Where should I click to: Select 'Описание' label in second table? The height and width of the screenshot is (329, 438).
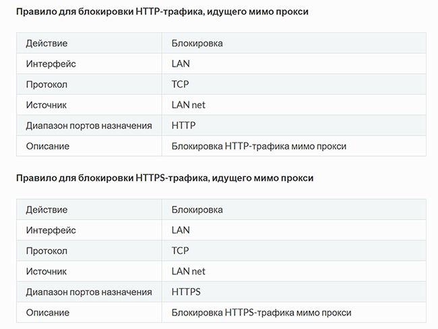coord(47,313)
